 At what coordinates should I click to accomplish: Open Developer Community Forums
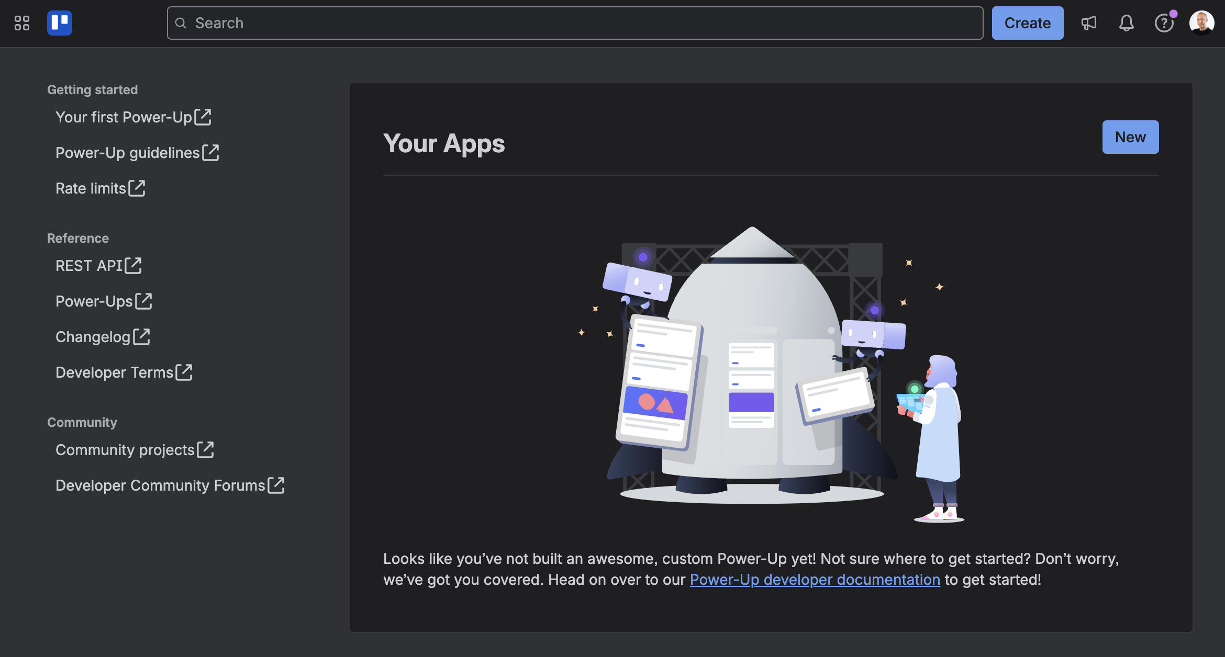pos(160,485)
